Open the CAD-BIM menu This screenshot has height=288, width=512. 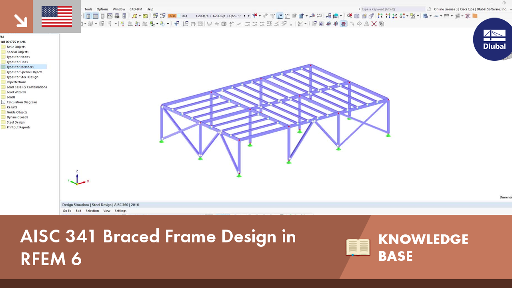tap(136, 9)
